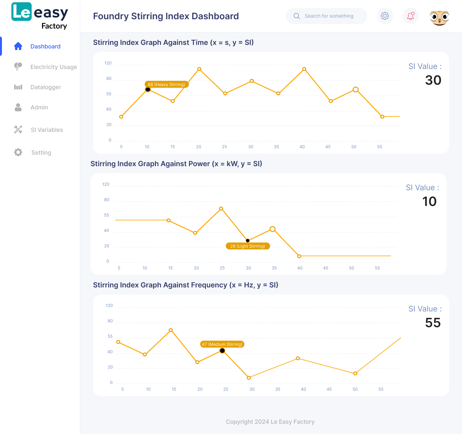
Task: Click the Dashboard home icon
Action: pos(18,46)
